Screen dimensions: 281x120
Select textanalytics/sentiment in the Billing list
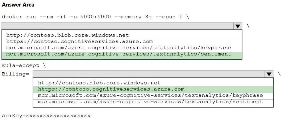pyautogui.click(x=150, y=102)
